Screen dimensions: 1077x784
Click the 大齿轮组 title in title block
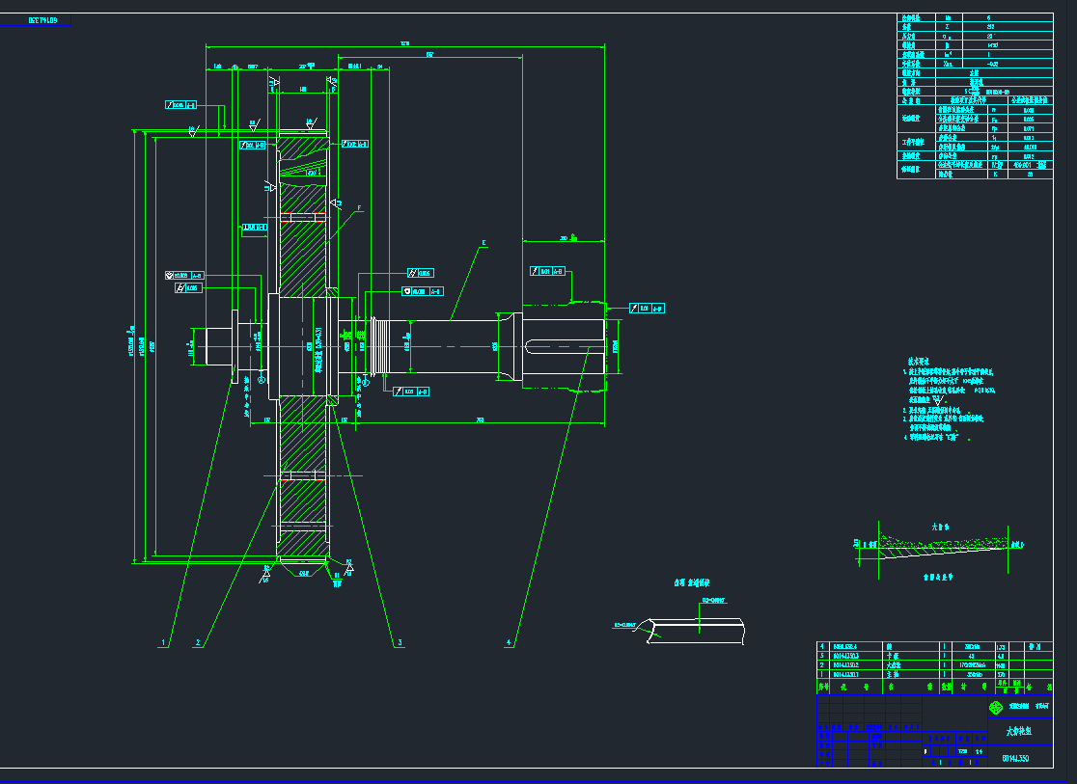point(1019,732)
